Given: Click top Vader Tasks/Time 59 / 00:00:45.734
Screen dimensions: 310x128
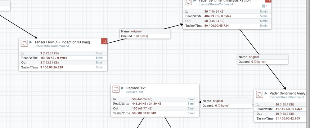Looking at the screenshot, I should pyautogui.click(x=217, y=26).
